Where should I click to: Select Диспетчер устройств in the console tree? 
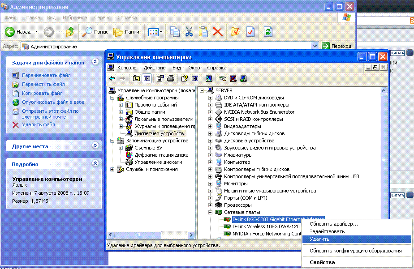coord(159,133)
